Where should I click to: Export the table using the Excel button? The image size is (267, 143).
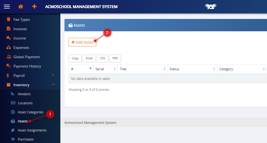tap(89, 58)
